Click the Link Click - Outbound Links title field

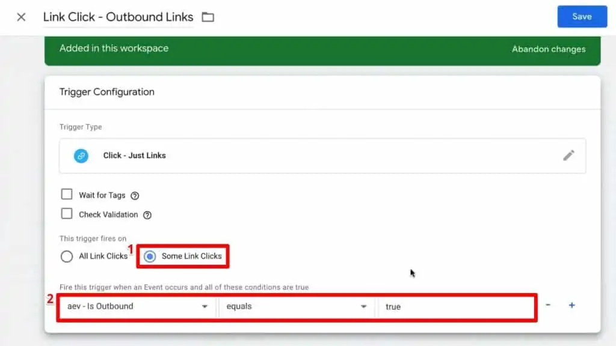click(117, 17)
